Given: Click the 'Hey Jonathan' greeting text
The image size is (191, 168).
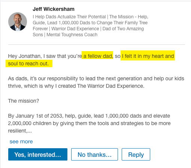Looking at the screenshot, I should coord(25,56).
